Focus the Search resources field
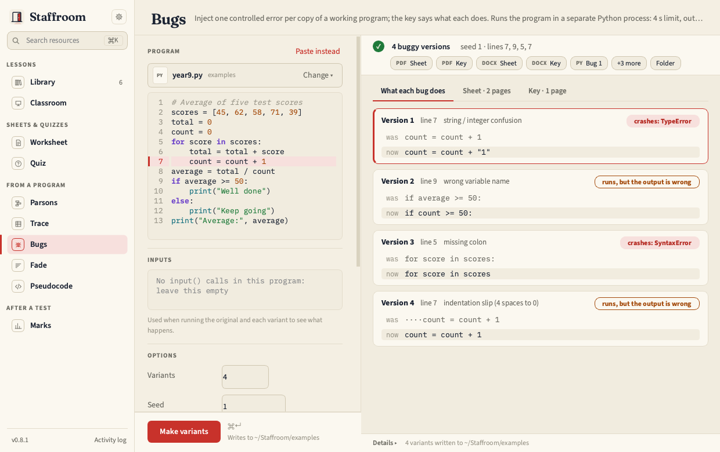 [x=67, y=41]
